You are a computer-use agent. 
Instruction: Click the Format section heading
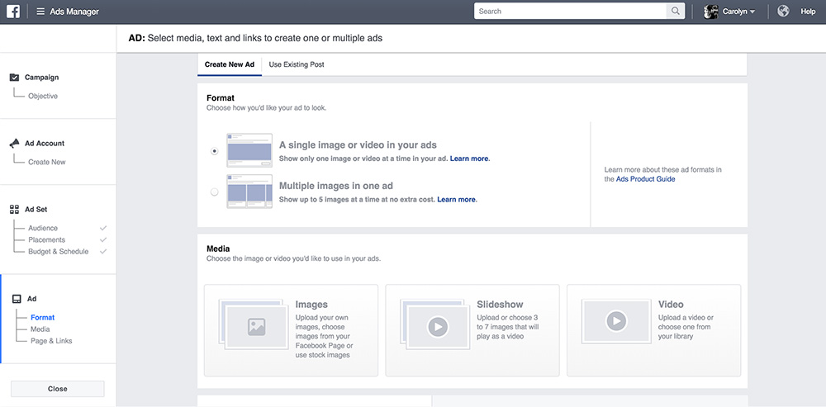point(221,98)
